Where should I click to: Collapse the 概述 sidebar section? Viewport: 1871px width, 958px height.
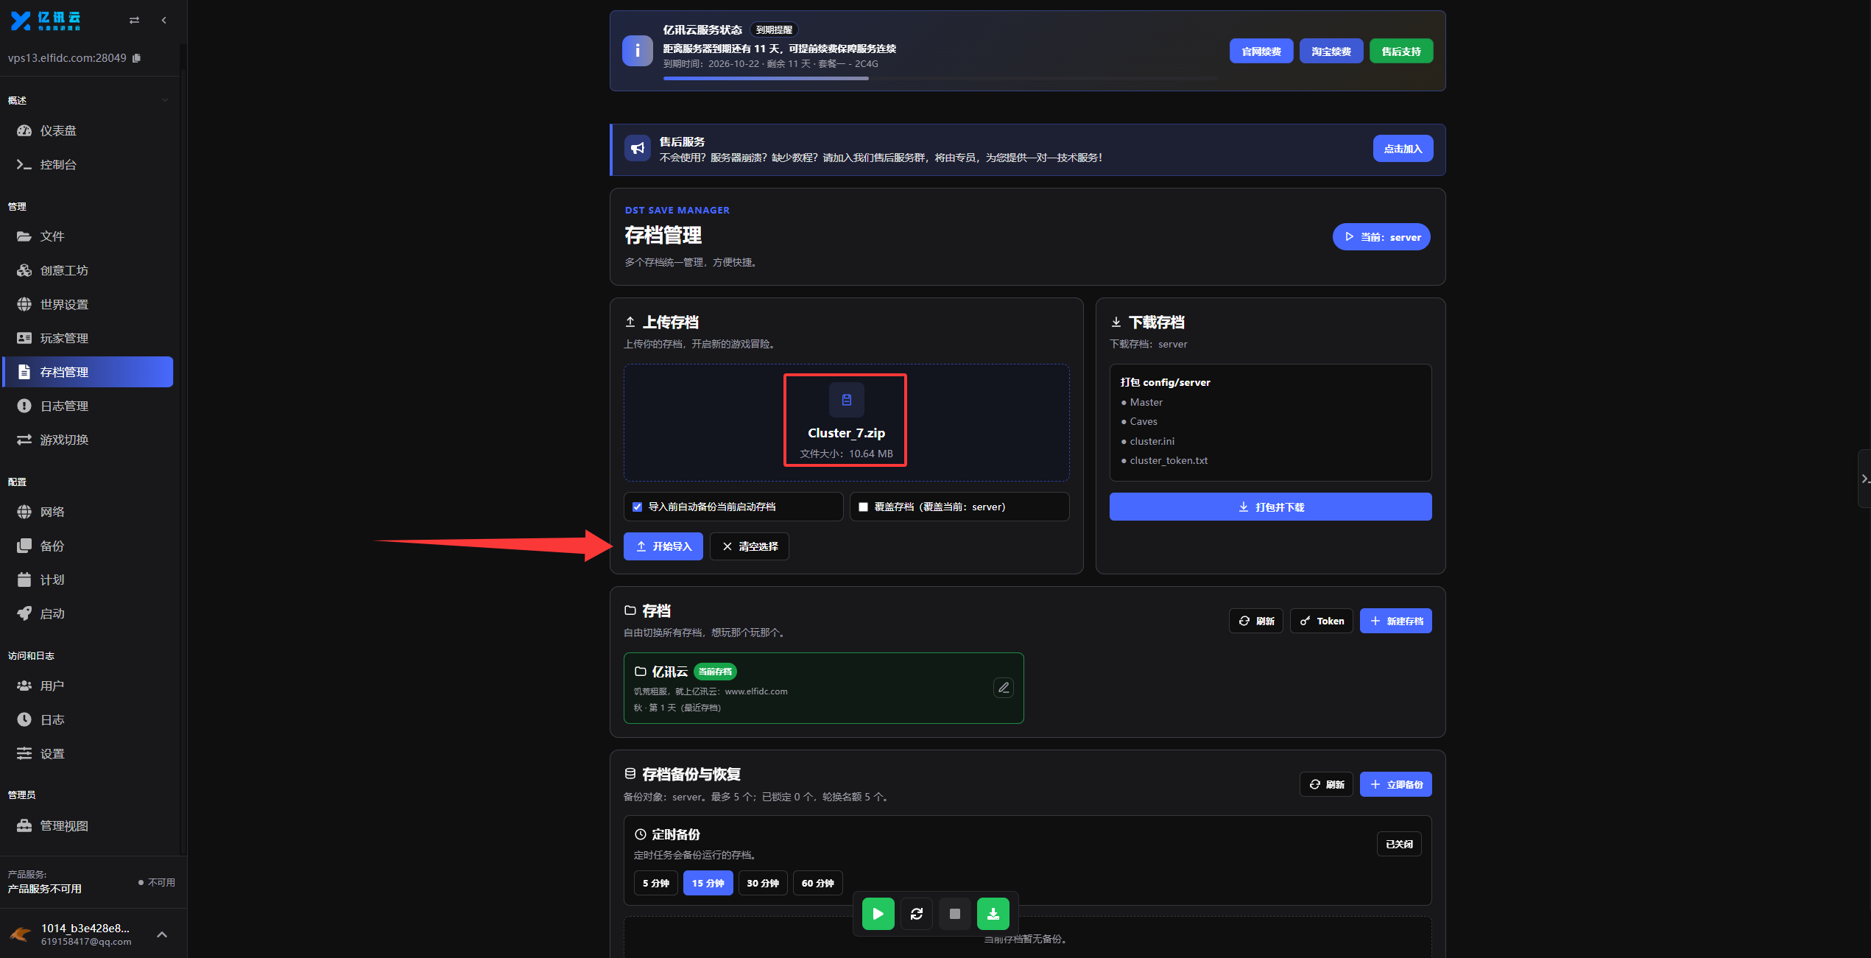(165, 100)
